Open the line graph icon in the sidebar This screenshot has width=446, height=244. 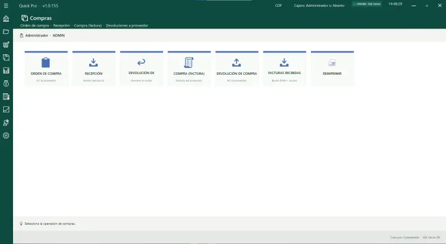point(6,109)
